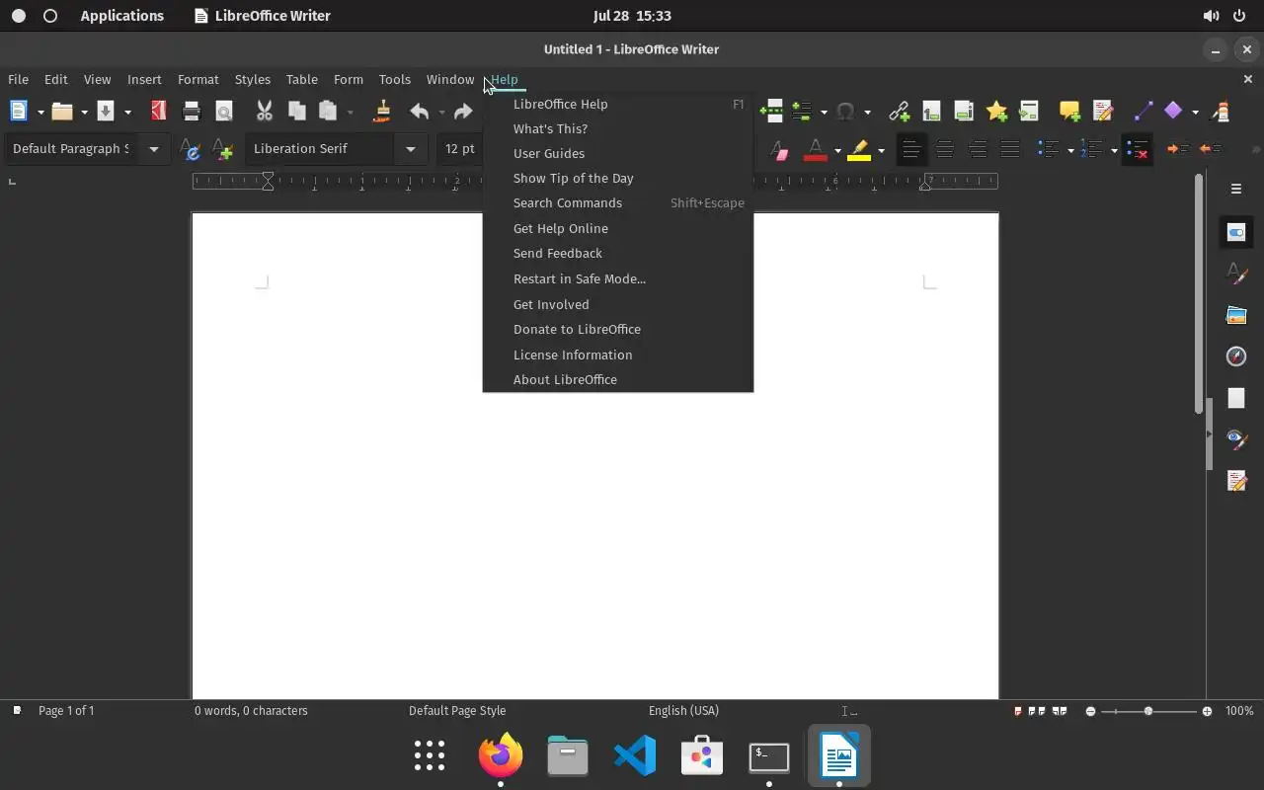The image size is (1264, 790).
Task: Open the Font Name dropdown arrow
Action: pyautogui.click(x=410, y=149)
